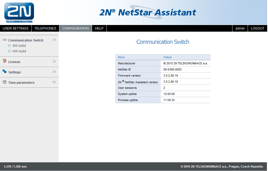
Task: Expand the Settings section chevron
Action: pos(54,72)
